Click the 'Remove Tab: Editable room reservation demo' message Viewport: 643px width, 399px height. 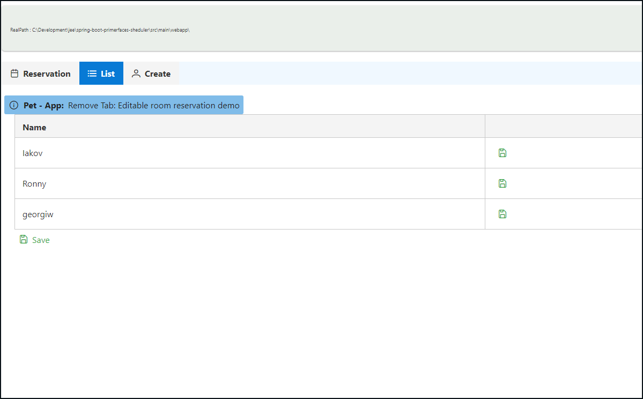point(154,106)
